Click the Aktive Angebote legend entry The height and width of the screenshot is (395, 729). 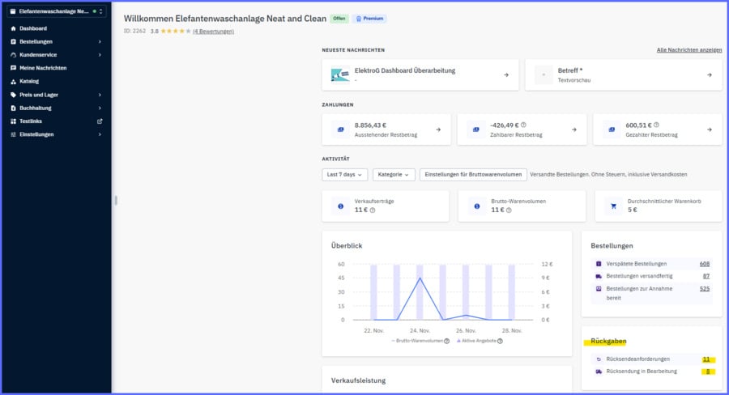[476, 341]
